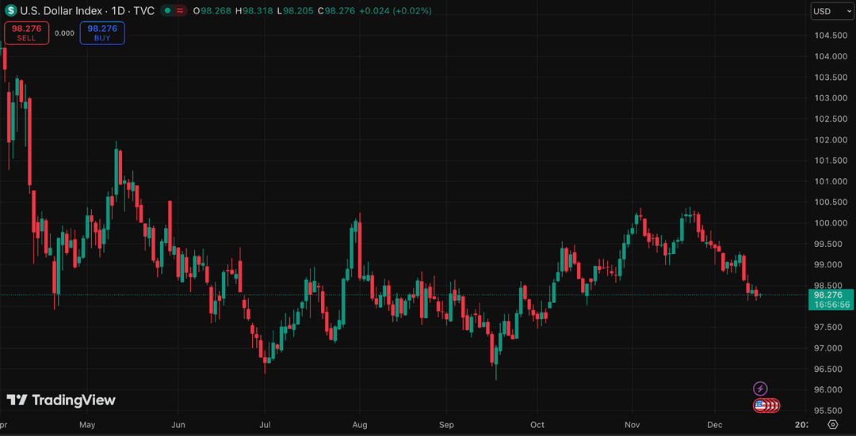Click the red 98.276 SELL button
The height and width of the screenshot is (436, 856).
(26, 32)
